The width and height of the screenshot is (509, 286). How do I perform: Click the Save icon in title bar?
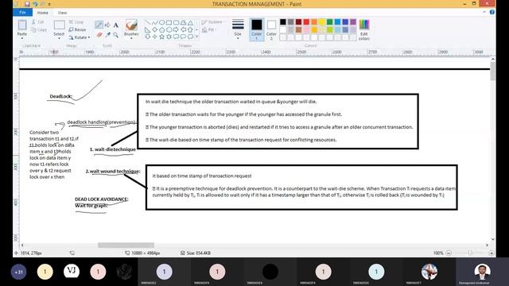click(27, 4)
